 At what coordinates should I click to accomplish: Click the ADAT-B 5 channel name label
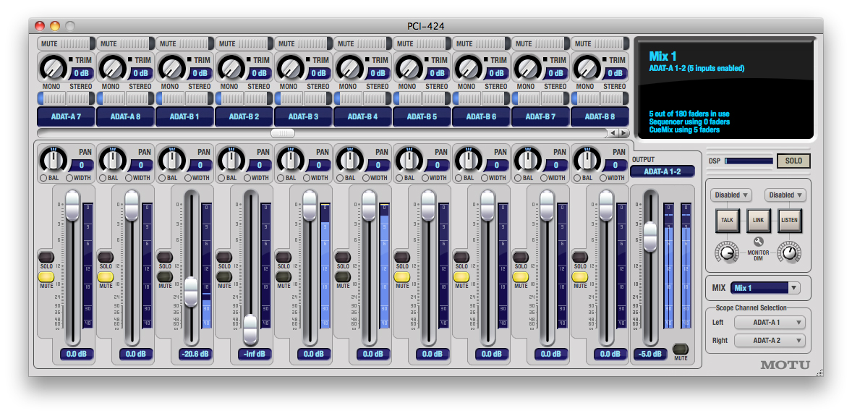click(422, 116)
